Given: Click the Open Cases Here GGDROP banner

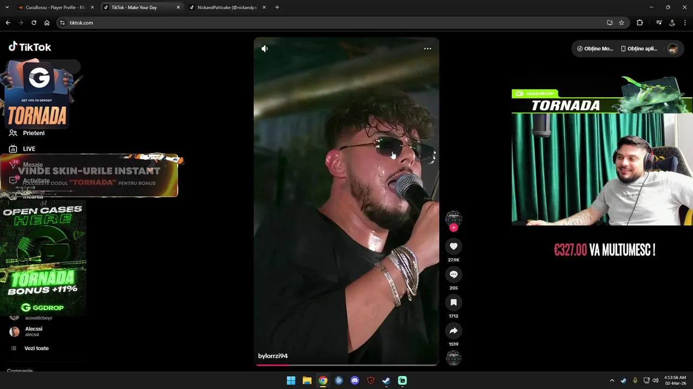Looking at the screenshot, I should [43, 258].
